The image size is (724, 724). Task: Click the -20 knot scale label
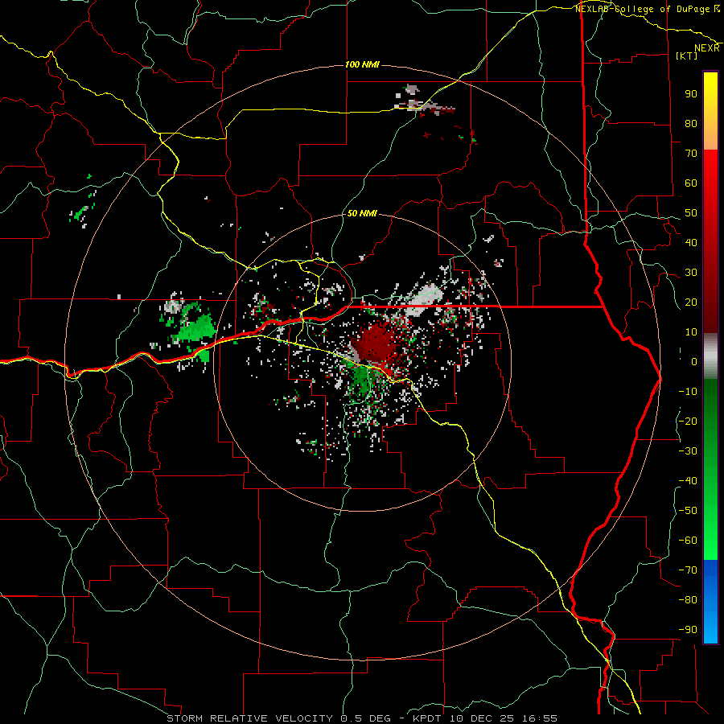688,421
